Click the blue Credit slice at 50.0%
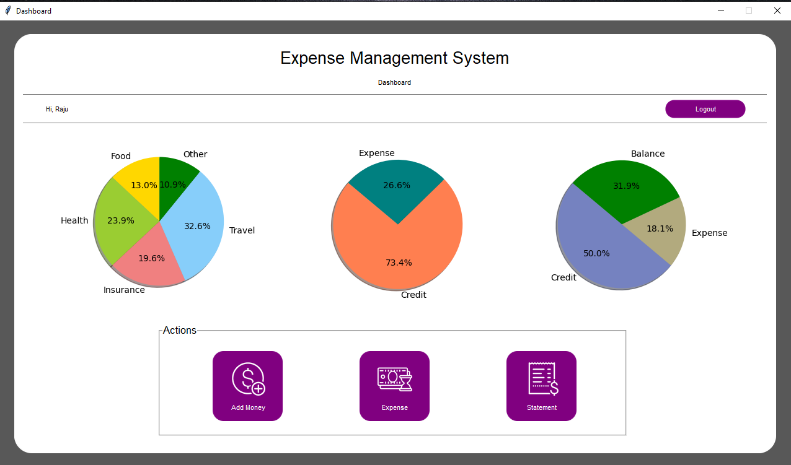Viewport: 791px width, 465px height. click(x=595, y=251)
